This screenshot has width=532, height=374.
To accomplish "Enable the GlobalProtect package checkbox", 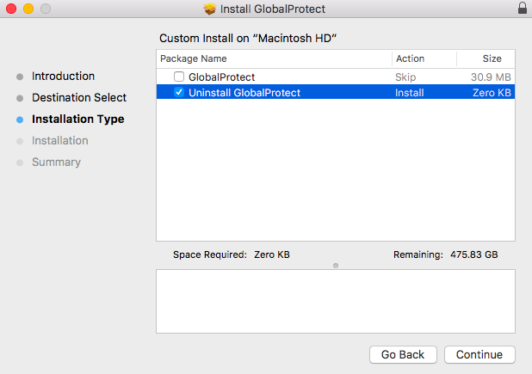I will [179, 77].
